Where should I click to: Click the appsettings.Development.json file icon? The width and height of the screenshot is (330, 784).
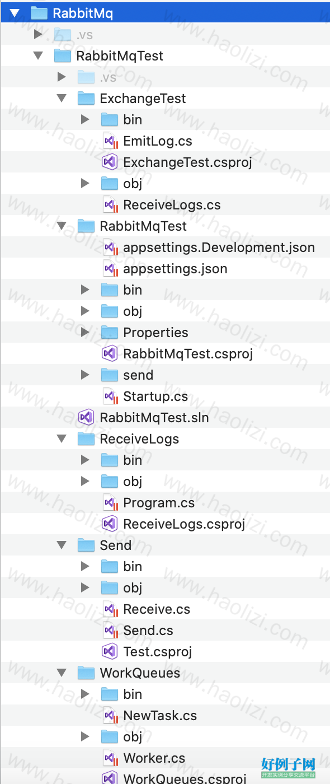pos(110,248)
